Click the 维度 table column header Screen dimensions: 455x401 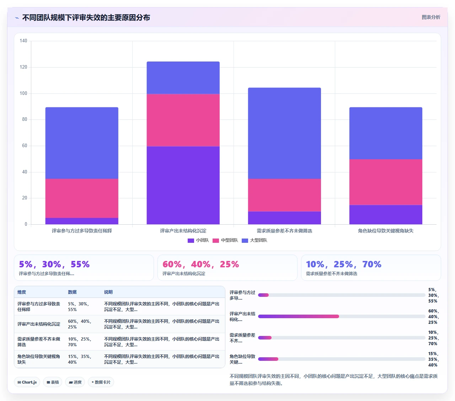pos(22,292)
